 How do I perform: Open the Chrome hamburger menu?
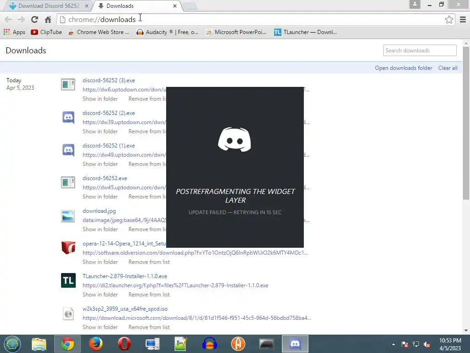[463, 19]
